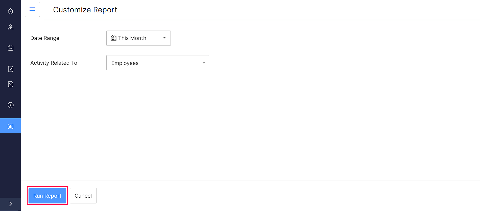Toggle the hamburger menu button
Image resolution: width=480 pixels, height=211 pixels.
[x=32, y=9]
